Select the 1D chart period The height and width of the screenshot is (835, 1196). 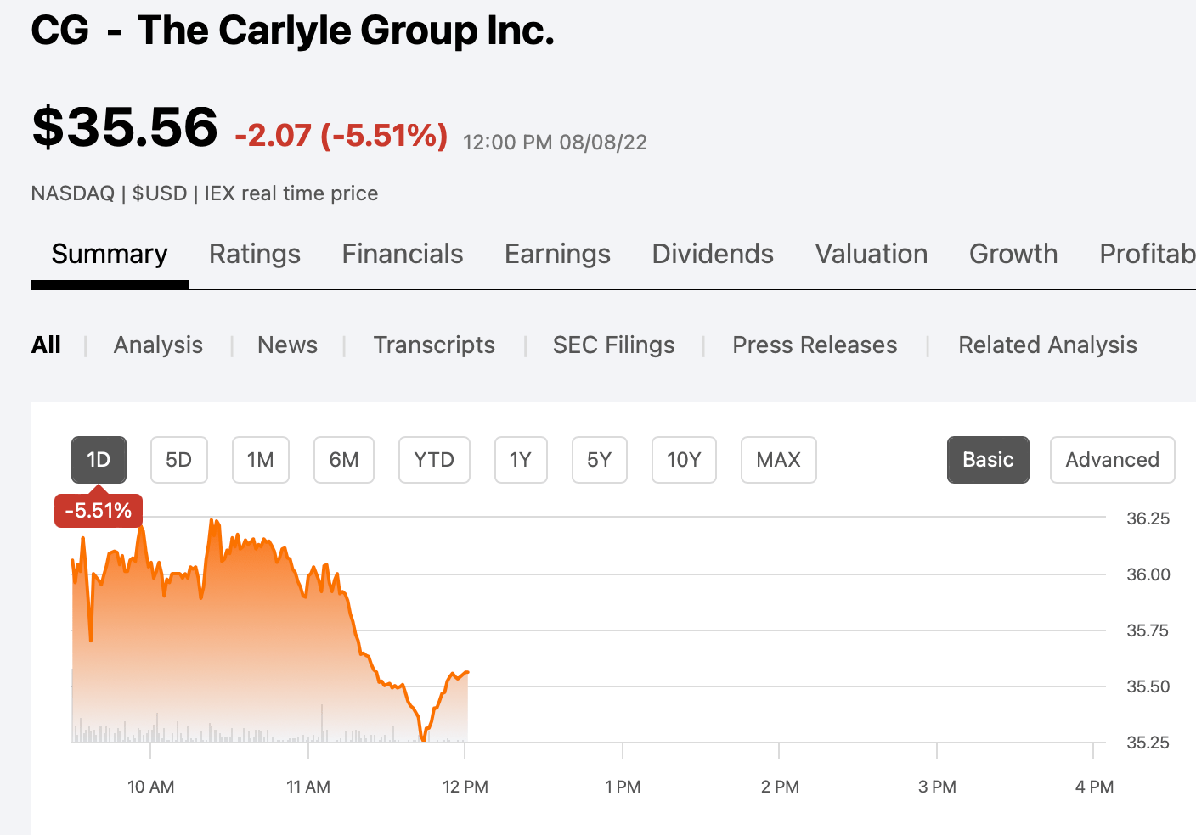point(99,459)
